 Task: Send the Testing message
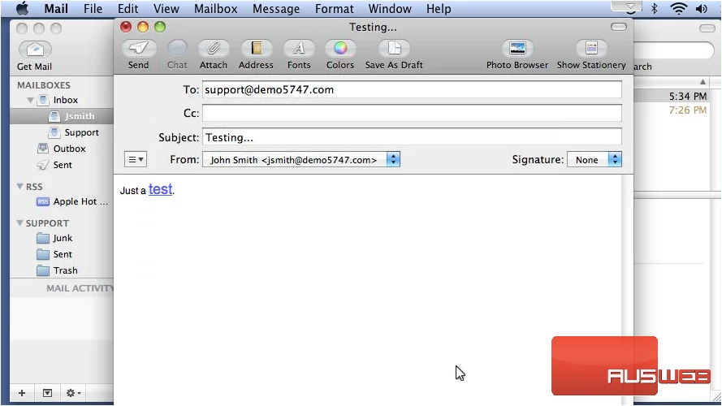[138, 54]
